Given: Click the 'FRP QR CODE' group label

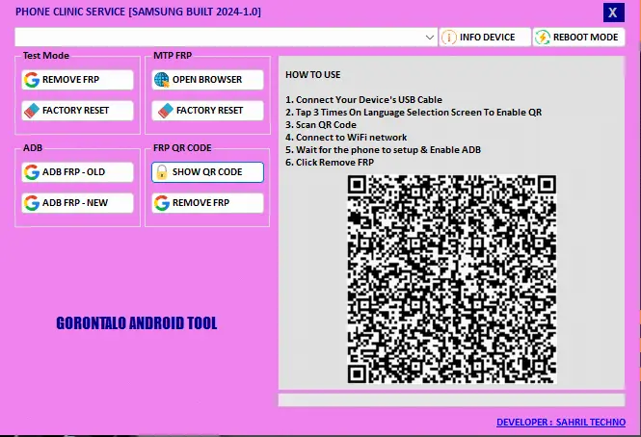Looking at the screenshot, I should pos(182,148).
